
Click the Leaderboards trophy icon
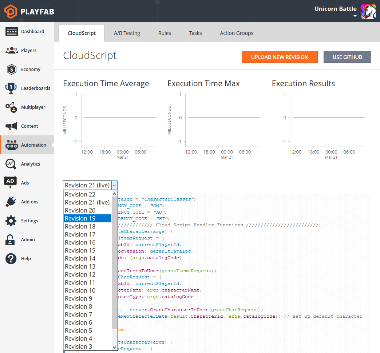11,88
